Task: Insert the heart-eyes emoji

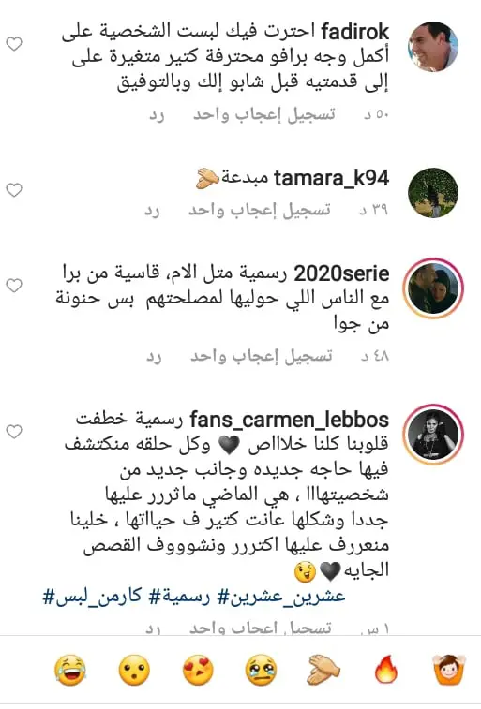Action: click(198, 670)
